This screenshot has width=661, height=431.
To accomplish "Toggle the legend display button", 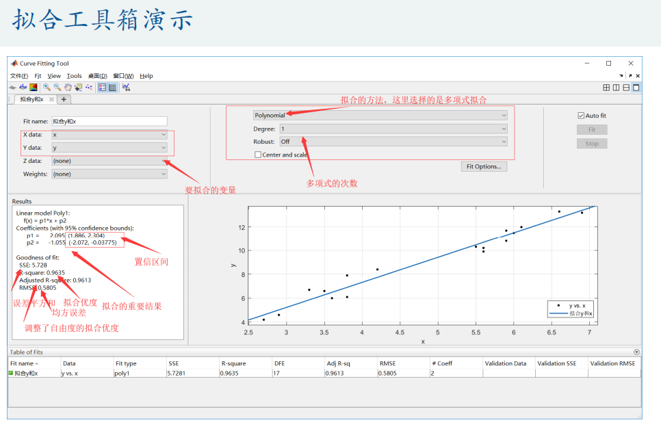I will pos(102,88).
